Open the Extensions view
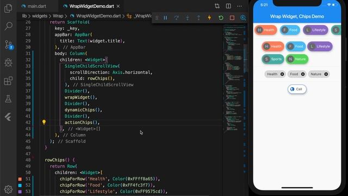Image resolution: width=348 pixels, height=196 pixels. (x=8, y=81)
